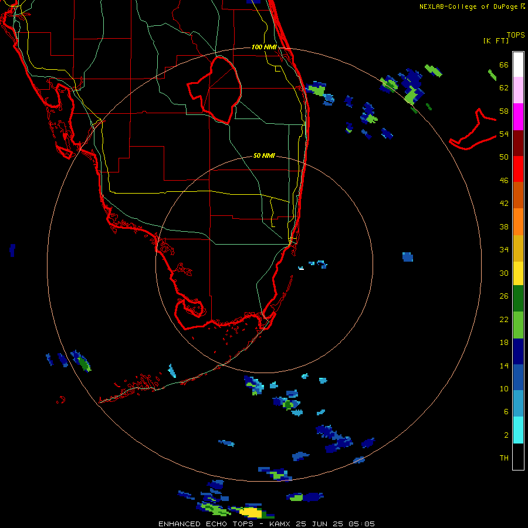Click the magenta legend swatch
The width and height of the screenshot is (528, 528).
click(x=518, y=117)
